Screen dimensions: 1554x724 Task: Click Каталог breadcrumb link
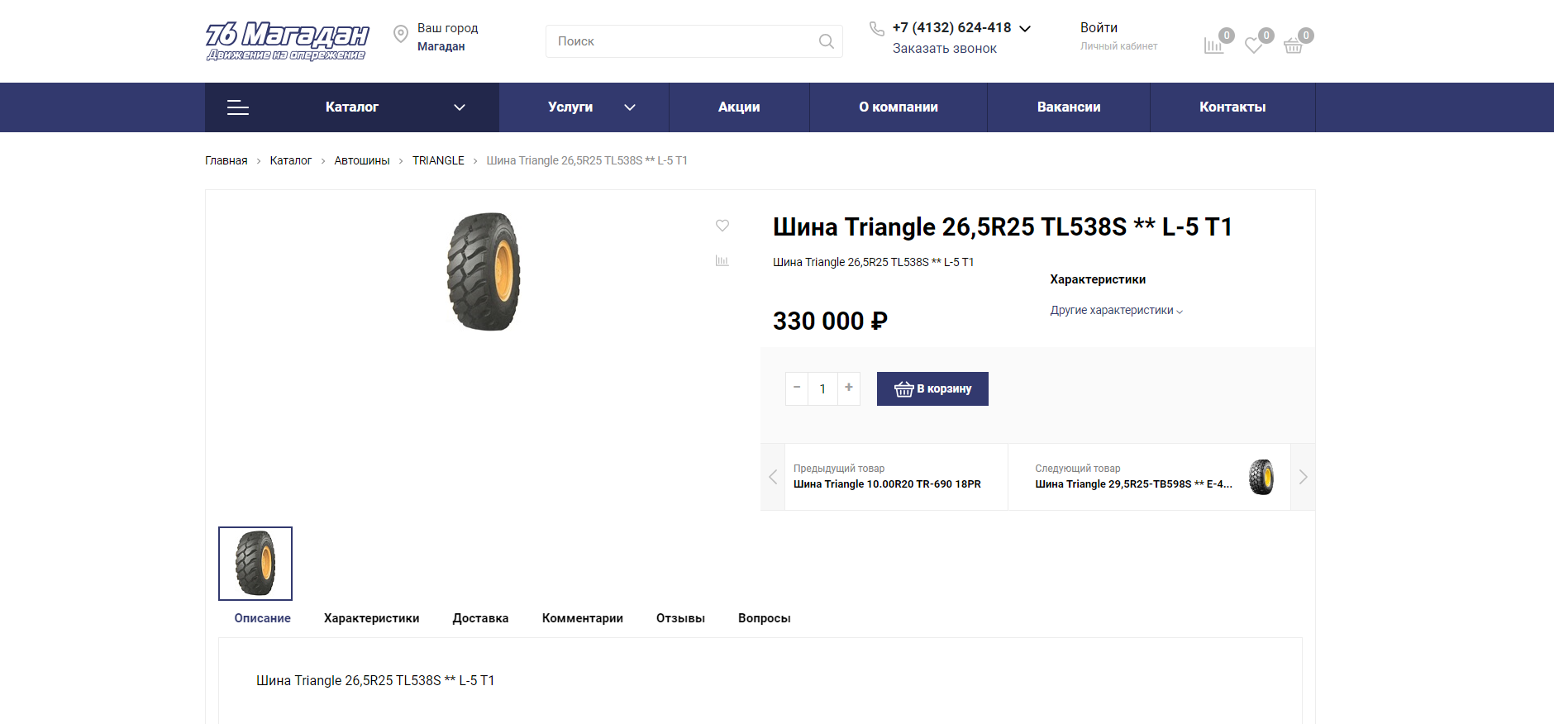tap(291, 160)
